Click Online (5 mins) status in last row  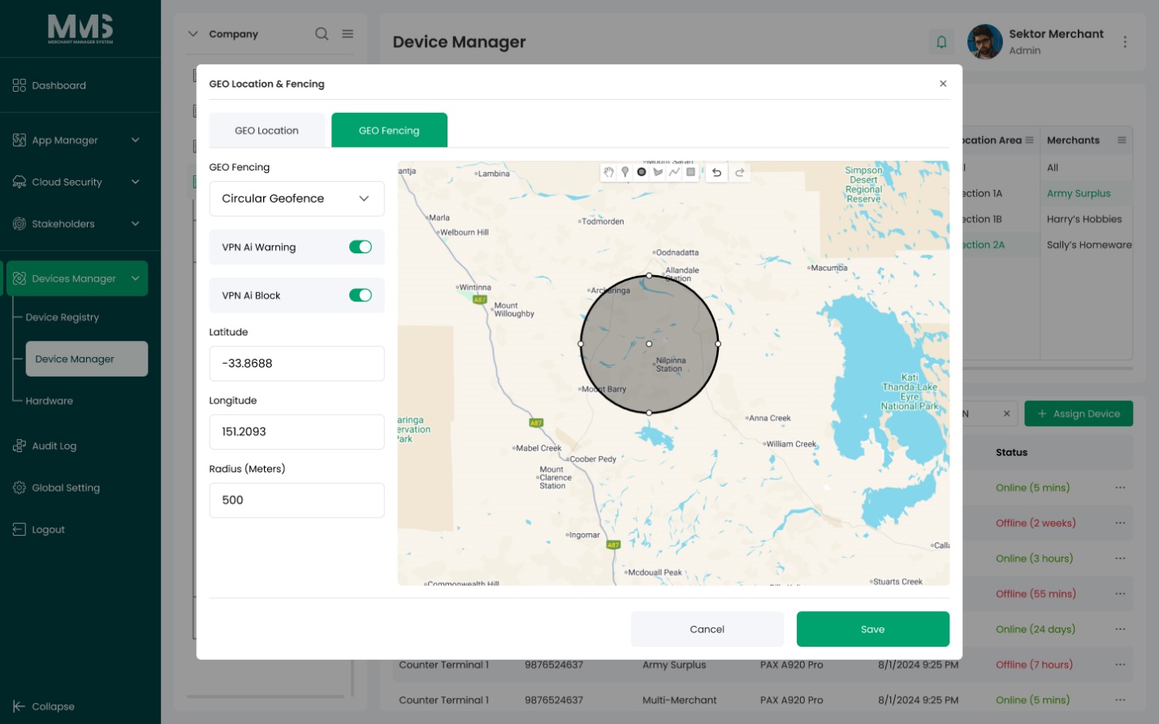(1032, 700)
